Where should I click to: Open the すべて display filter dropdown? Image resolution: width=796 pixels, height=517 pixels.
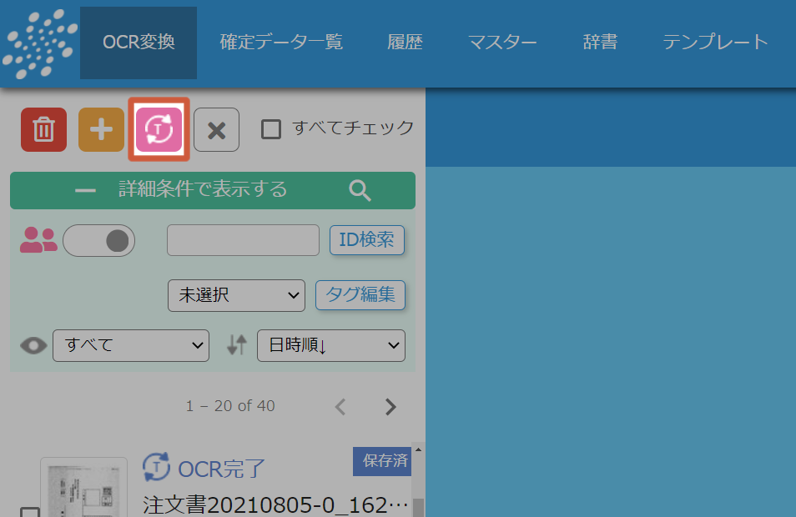(131, 345)
